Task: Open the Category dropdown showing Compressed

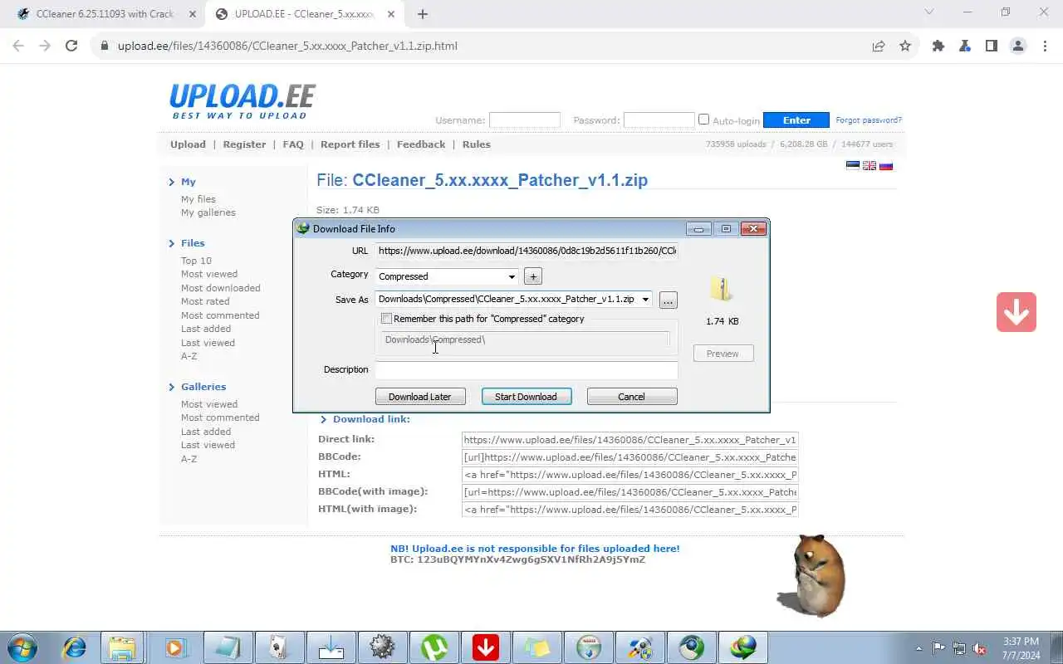Action: coord(446,276)
